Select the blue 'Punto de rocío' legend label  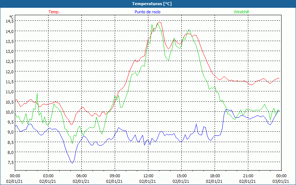(147, 12)
